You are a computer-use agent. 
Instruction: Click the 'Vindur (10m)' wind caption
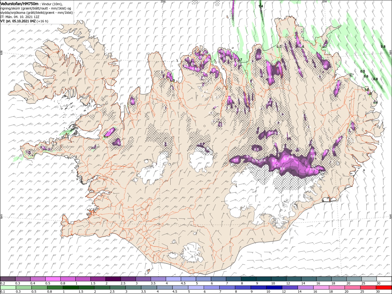[x=52, y=4]
